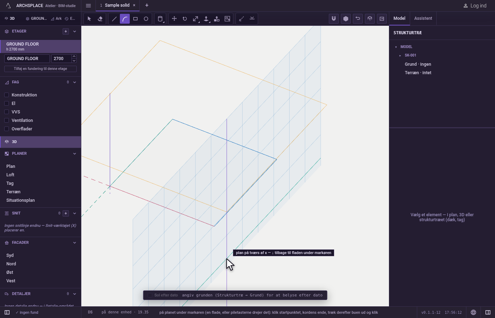Switch to the Assistent tab
The height and width of the screenshot is (318, 495).
423,18
